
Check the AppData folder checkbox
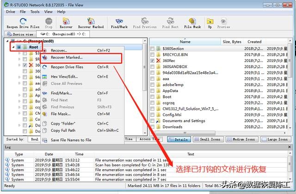click(152, 91)
